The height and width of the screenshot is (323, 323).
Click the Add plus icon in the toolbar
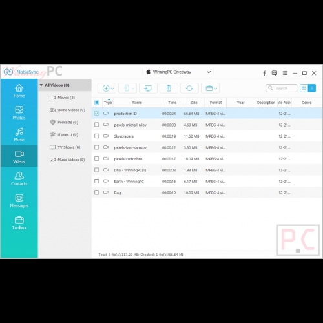click(106, 88)
